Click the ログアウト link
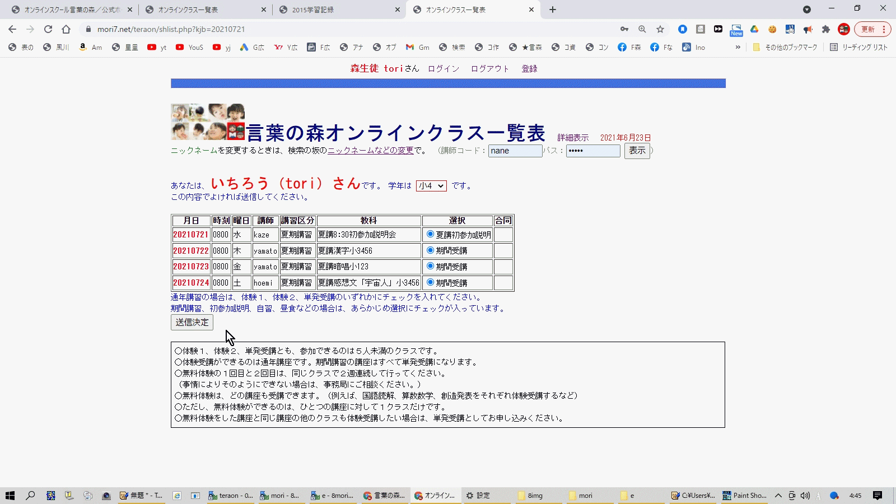Screen dimensions: 896x504 coord(489,69)
